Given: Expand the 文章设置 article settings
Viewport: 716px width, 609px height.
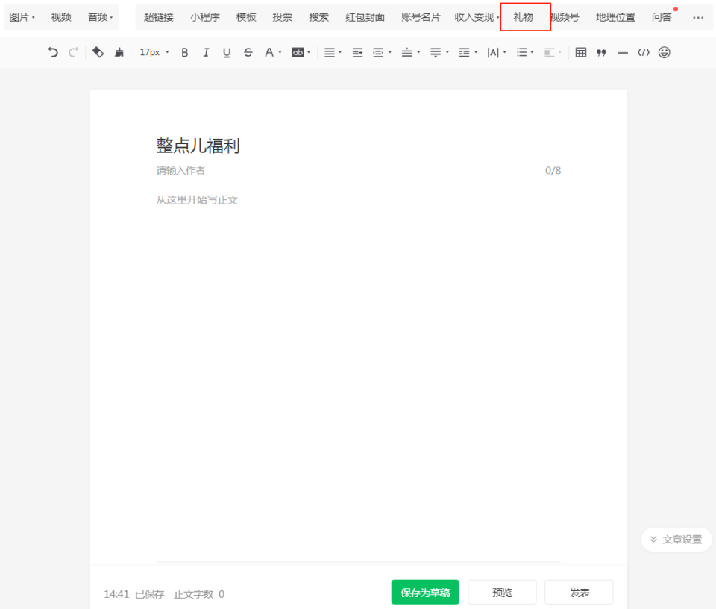Looking at the screenshot, I should (676, 540).
